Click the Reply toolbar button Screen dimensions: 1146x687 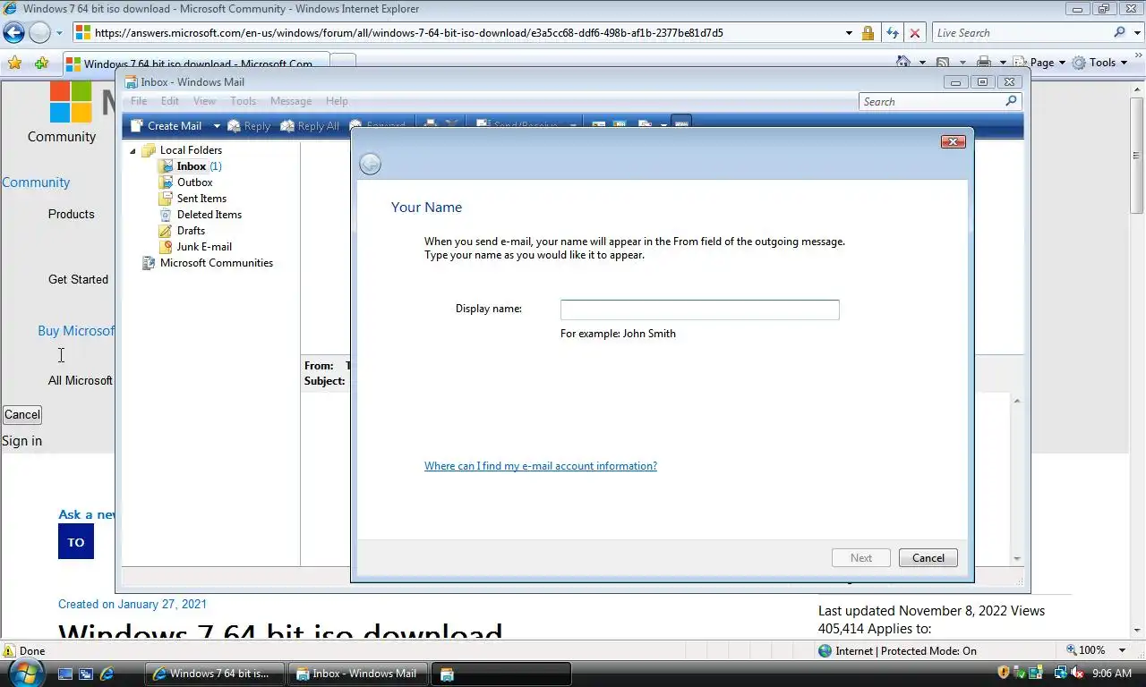(x=249, y=126)
